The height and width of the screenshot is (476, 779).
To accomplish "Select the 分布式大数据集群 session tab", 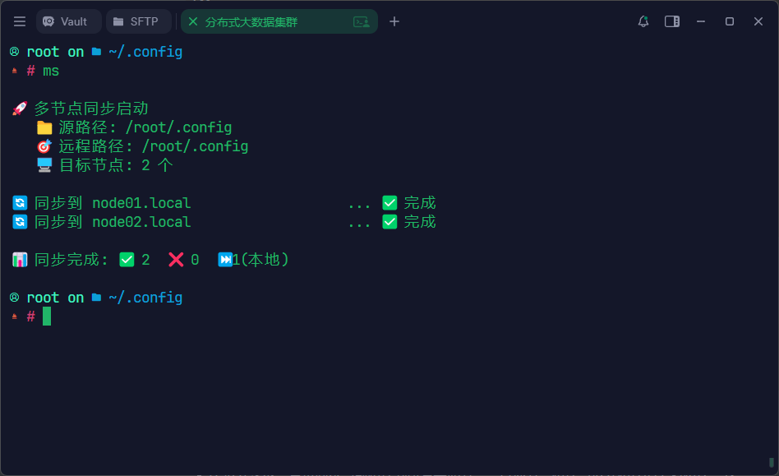I will coord(263,21).
